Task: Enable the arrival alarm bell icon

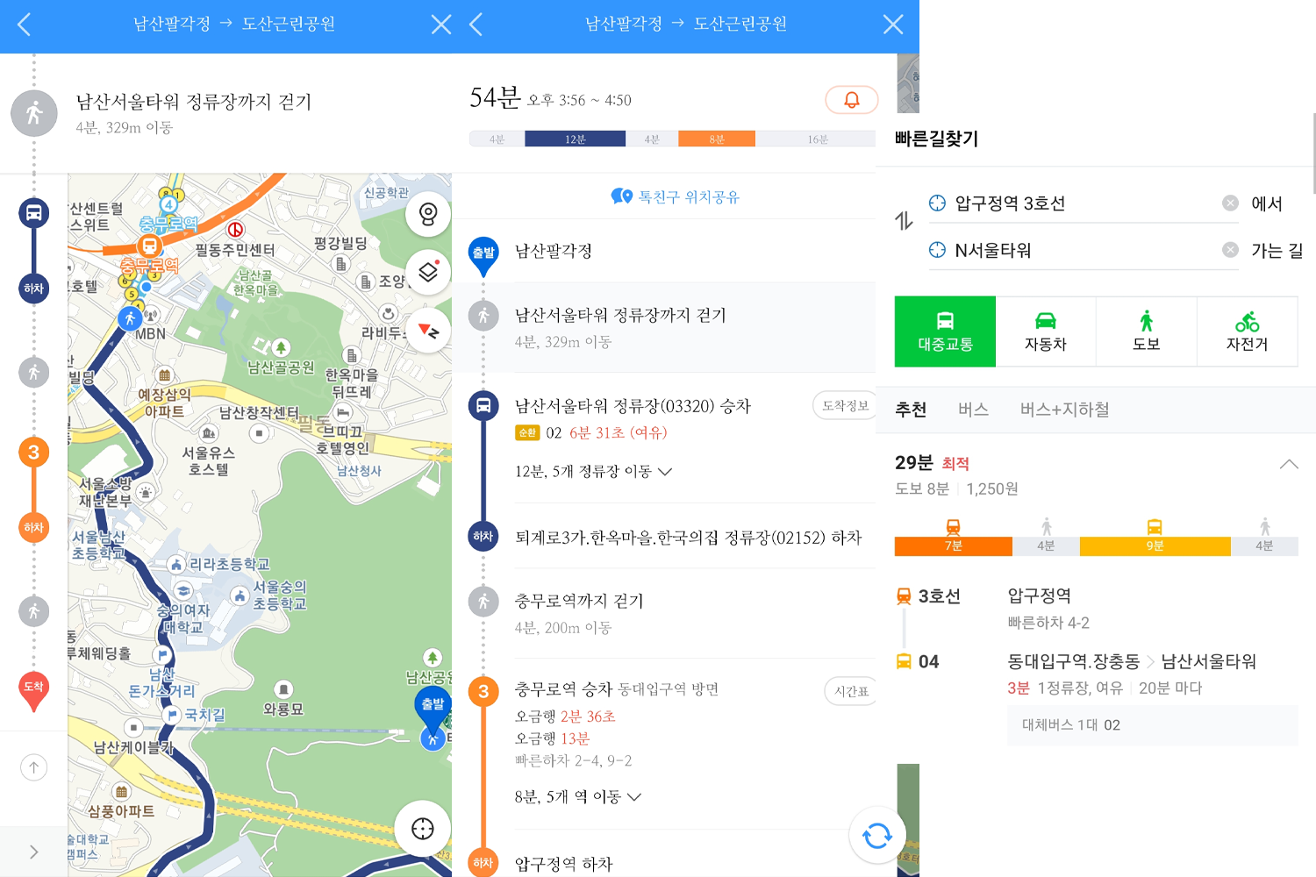Action: [850, 99]
